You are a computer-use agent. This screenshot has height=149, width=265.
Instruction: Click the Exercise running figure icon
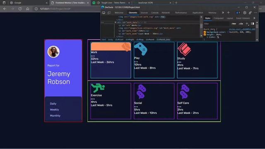pyautogui.click(x=98, y=88)
